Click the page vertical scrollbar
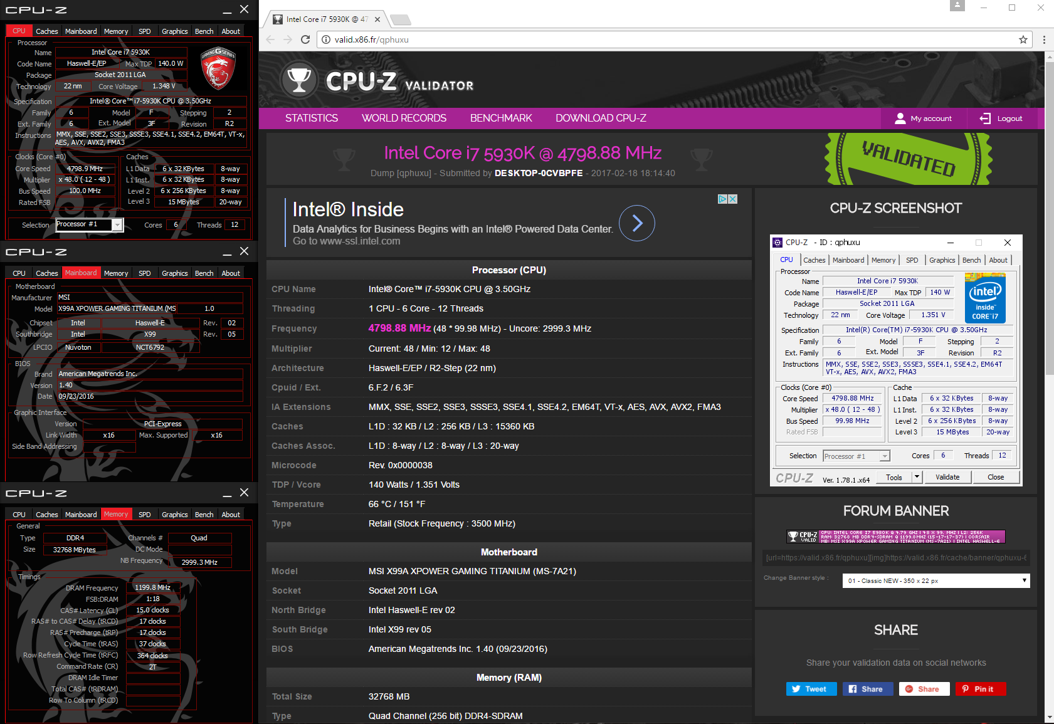Screen dimensions: 1054x724 pos(1049,219)
